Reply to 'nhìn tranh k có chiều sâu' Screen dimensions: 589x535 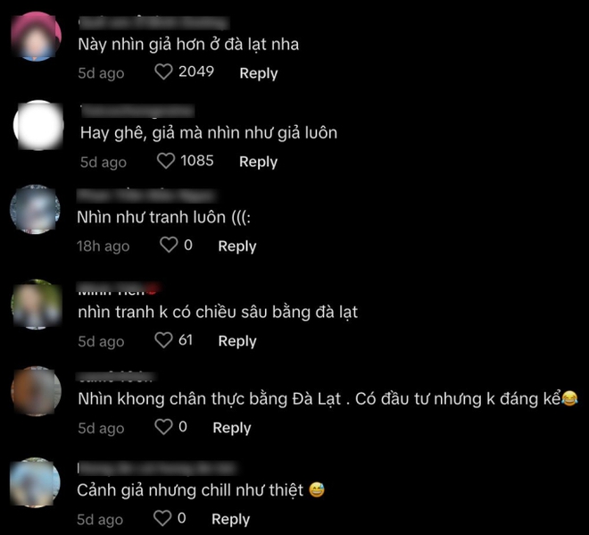click(237, 341)
